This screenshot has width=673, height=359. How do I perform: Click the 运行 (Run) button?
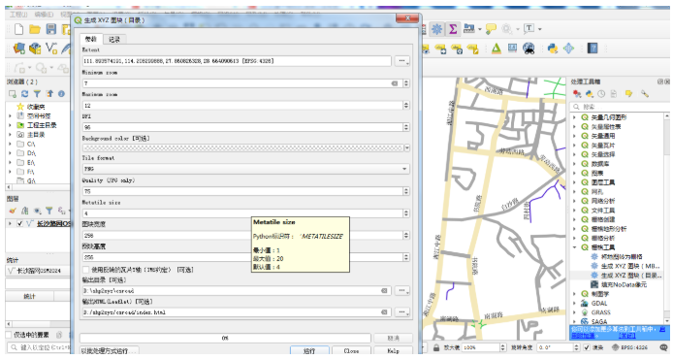(x=309, y=351)
